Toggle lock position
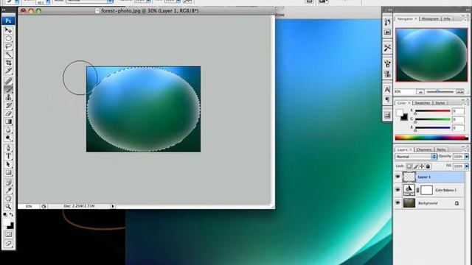Screen dimensions: 472x265 tap(422, 166)
